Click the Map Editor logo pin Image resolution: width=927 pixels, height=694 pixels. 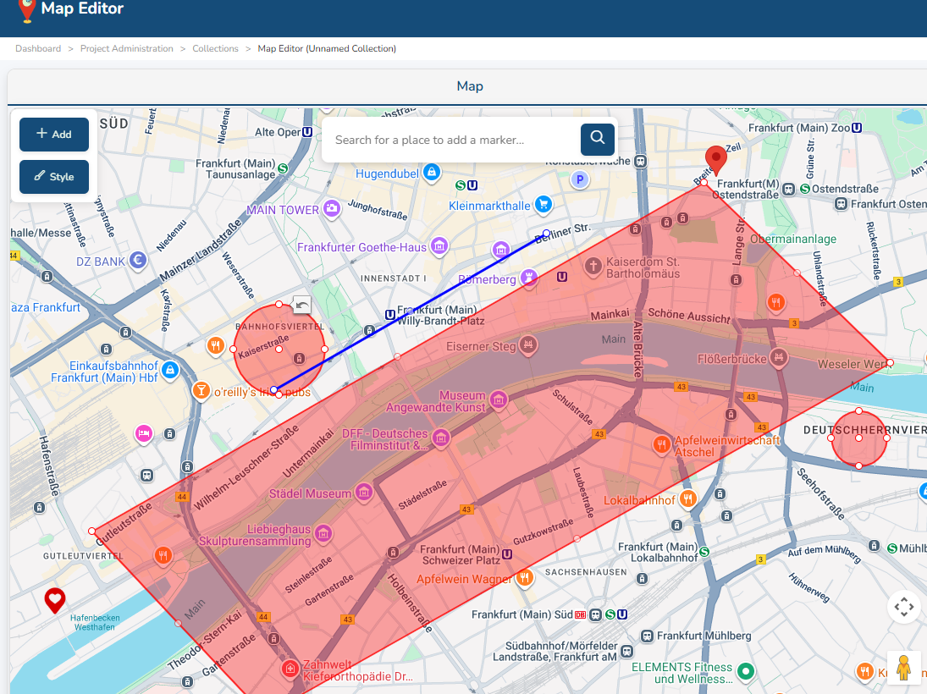[x=27, y=10]
